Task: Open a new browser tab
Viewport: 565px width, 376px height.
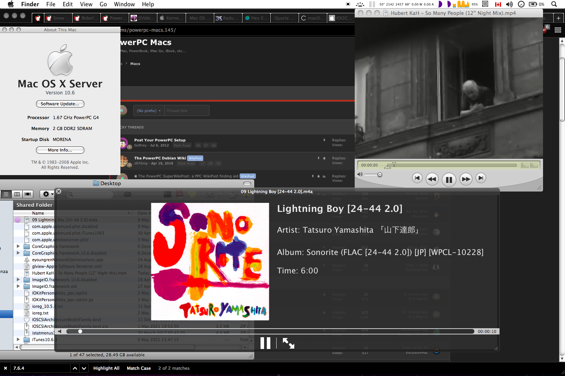Action: [558, 18]
